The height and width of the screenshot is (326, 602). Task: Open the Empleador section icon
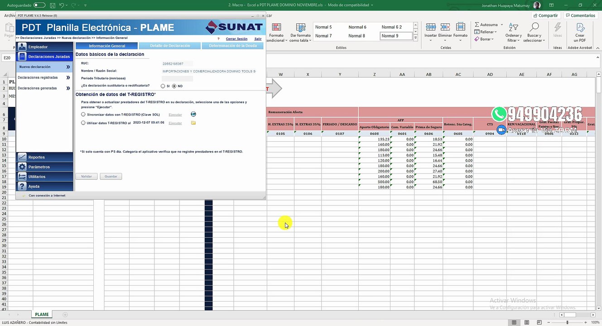(x=22, y=47)
